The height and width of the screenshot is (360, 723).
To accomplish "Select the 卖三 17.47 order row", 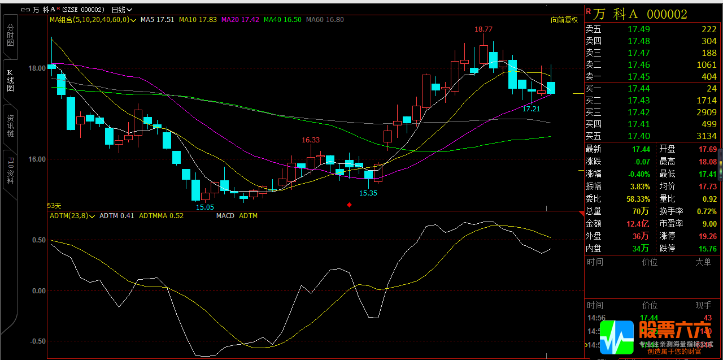I will click(652, 53).
